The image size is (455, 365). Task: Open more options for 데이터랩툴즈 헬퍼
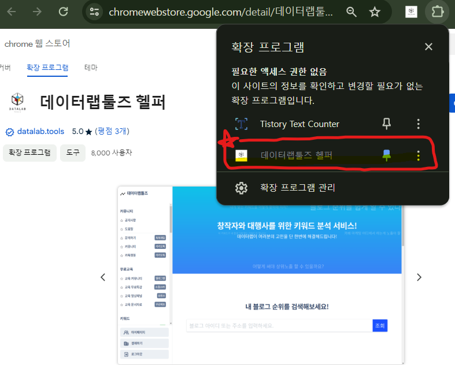coord(418,155)
